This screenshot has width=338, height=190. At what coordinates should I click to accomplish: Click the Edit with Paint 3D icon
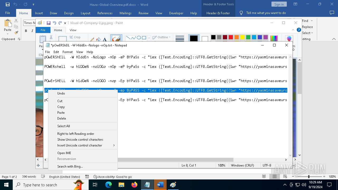289,39
